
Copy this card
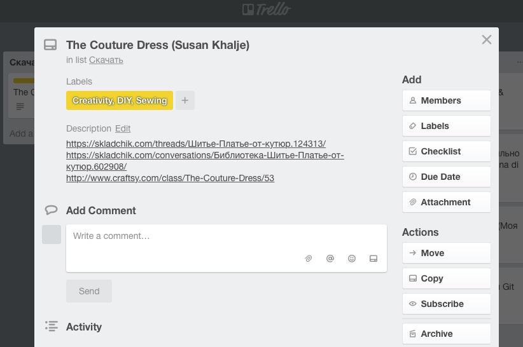446,278
